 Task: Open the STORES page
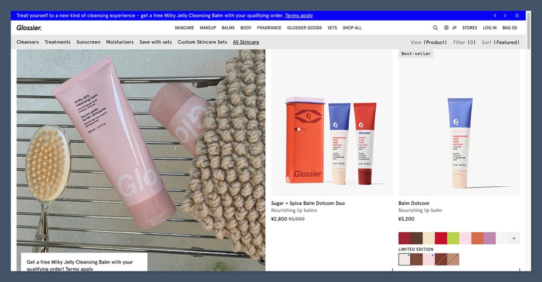coord(469,28)
